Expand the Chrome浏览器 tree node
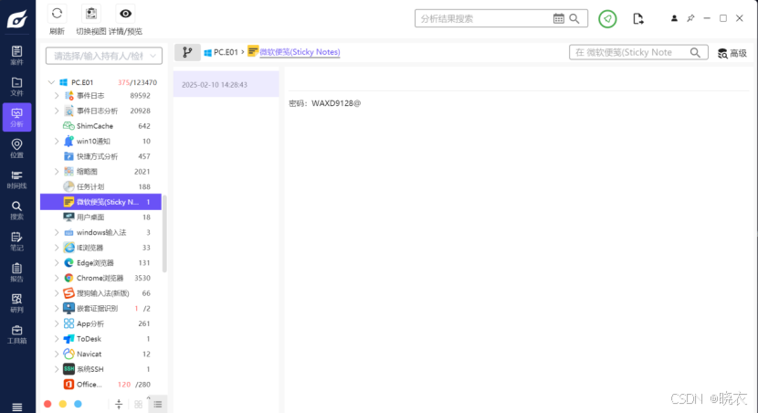 pos(57,278)
